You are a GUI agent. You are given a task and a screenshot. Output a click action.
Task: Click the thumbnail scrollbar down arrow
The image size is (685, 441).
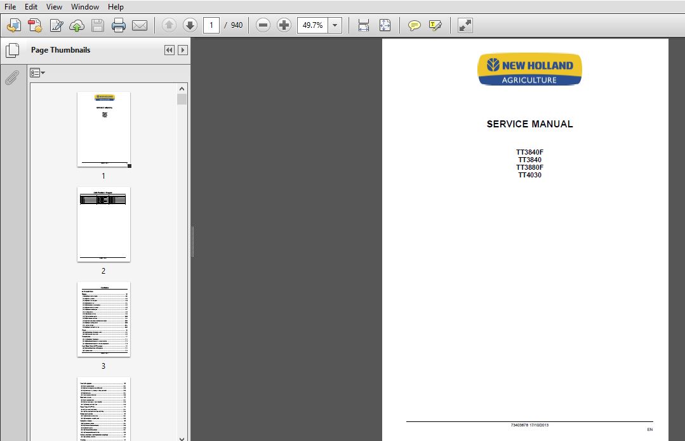click(x=182, y=438)
